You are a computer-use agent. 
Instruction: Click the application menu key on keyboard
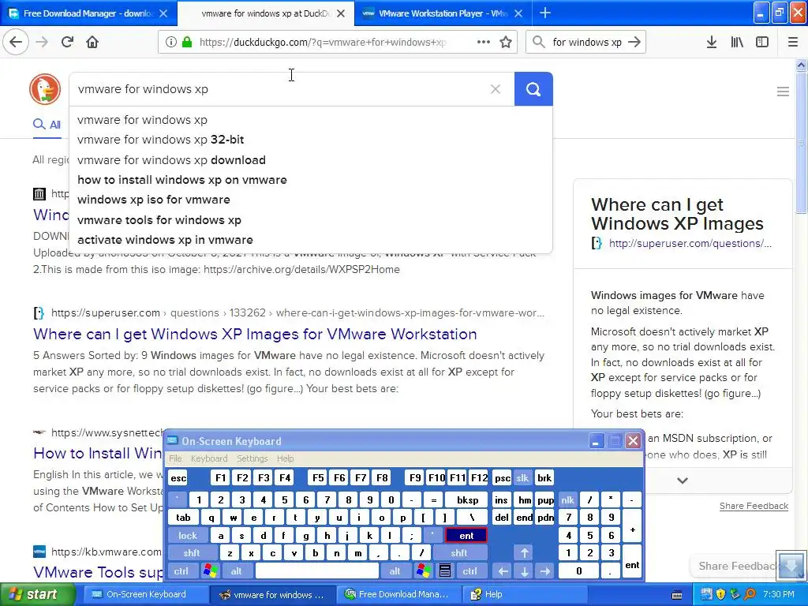point(445,571)
